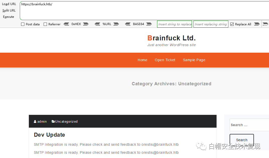This screenshot has width=269, height=158.
Task: Enable the Post data checkbox
Action: click(23, 24)
